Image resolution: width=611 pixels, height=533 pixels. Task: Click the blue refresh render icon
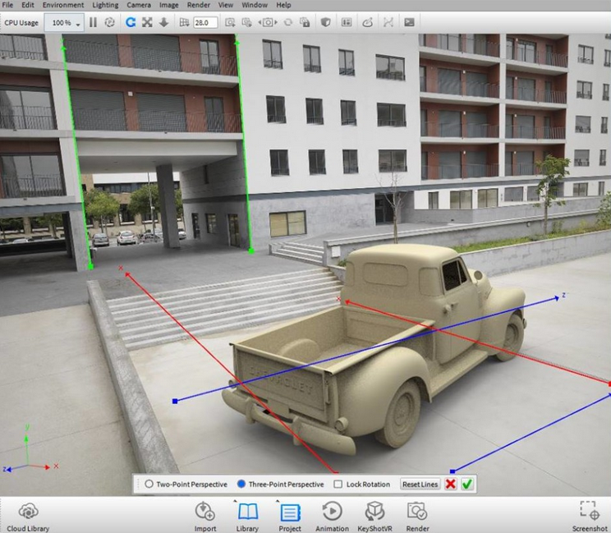pyautogui.click(x=130, y=22)
